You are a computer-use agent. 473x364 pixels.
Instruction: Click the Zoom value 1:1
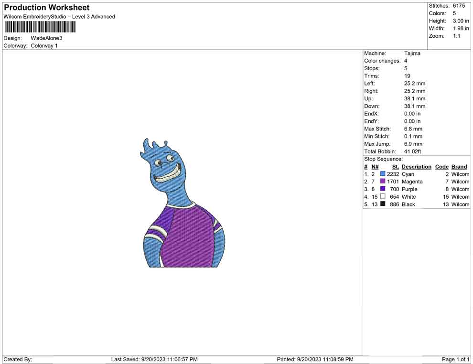tap(456, 36)
